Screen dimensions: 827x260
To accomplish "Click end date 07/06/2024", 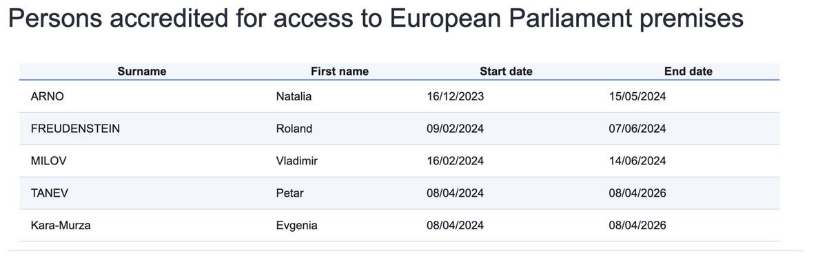I will point(637,129).
